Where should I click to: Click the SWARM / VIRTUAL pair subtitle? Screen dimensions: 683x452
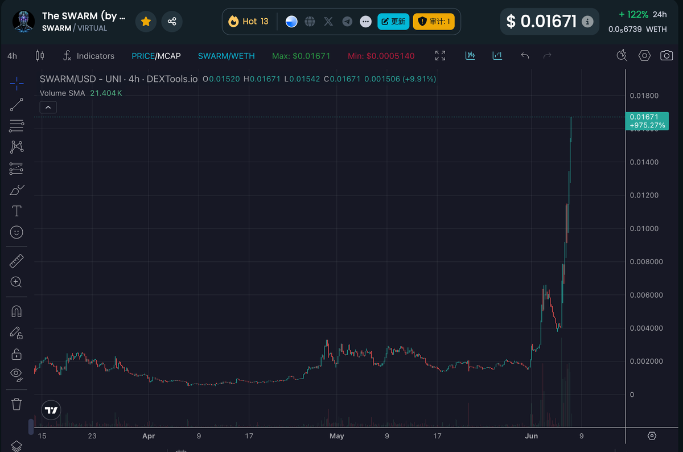[x=75, y=28]
